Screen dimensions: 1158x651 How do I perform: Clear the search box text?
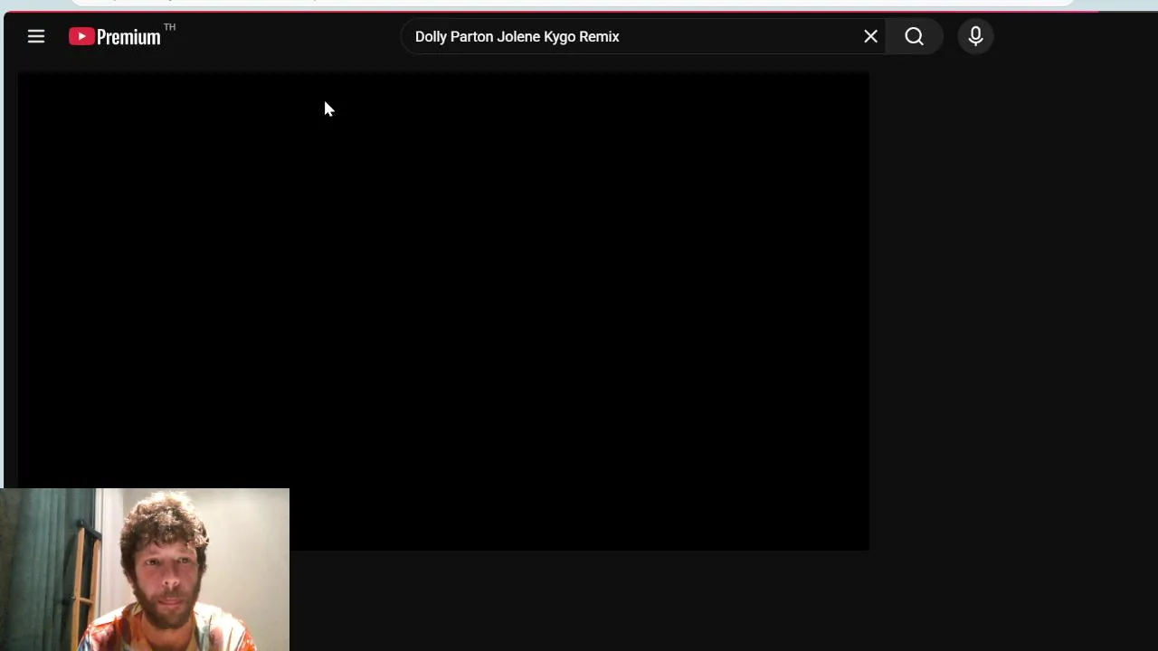pyautogui.click(x=870, y=37)
